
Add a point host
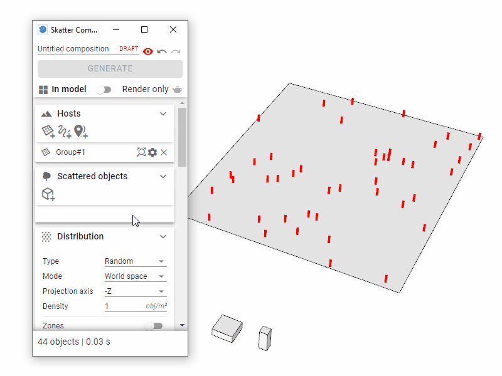pyautogui.click(x=80, y=131)
